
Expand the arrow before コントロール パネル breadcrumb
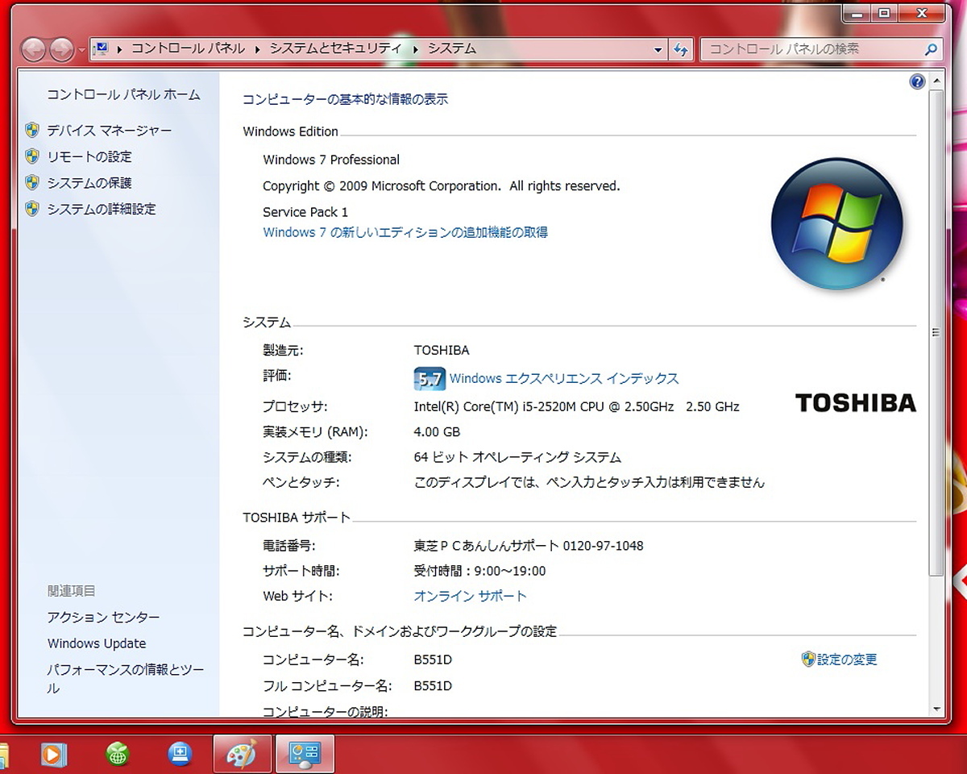[x=119, y=49]
